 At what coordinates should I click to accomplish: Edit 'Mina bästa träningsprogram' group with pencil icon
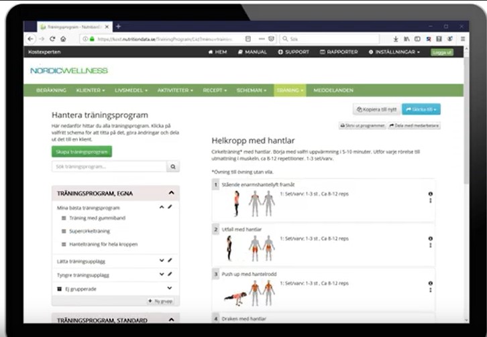170,207
